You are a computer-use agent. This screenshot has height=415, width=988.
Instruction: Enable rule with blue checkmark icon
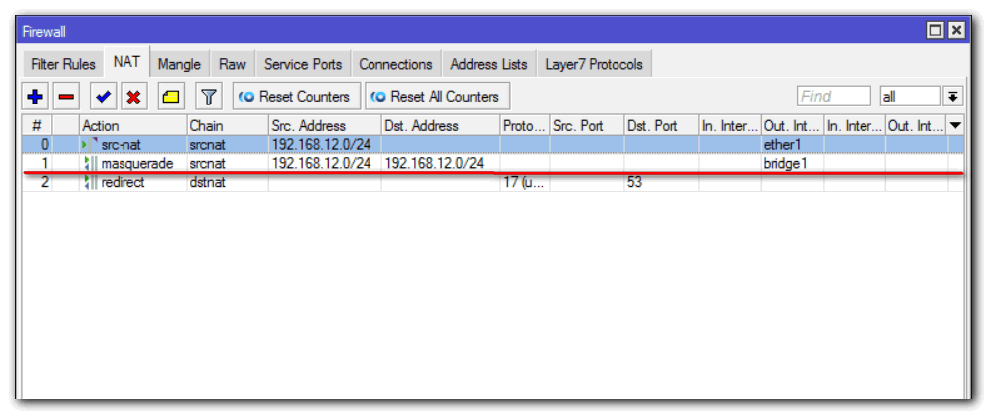coord(103,97)
